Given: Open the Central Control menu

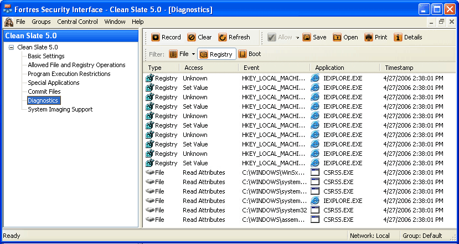Looking at the screenshot, I should (78, 22).
